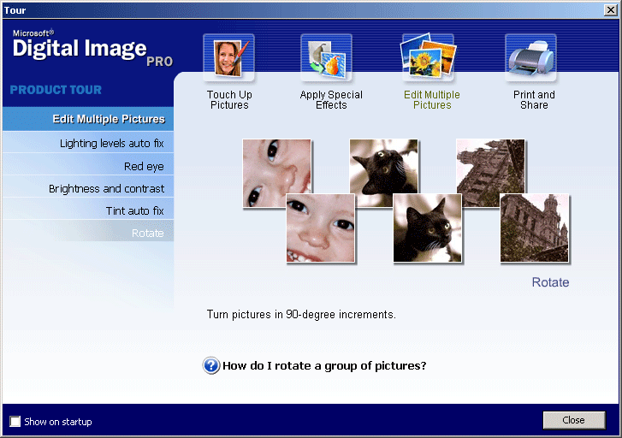Open the Touch Up Pictures icon
This screenshot has width=622, height=438.
point(228,57)
